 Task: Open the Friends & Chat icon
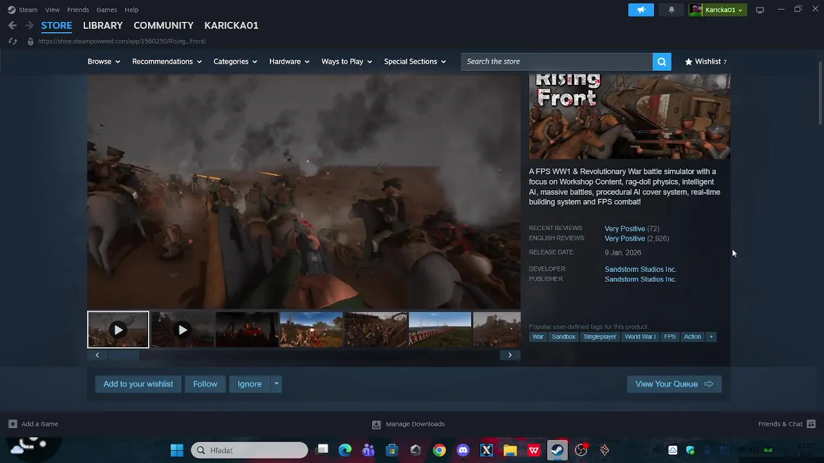811,424
